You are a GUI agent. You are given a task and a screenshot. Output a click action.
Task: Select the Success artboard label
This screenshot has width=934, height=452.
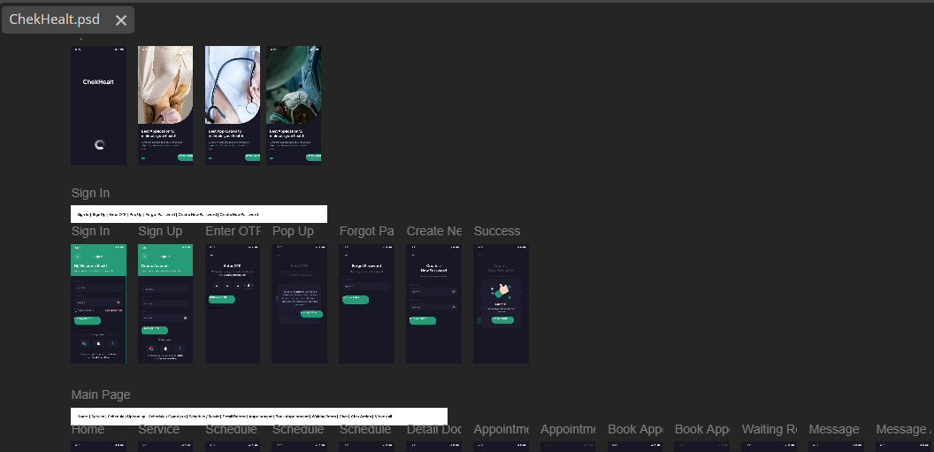click(x=497, y=231)
